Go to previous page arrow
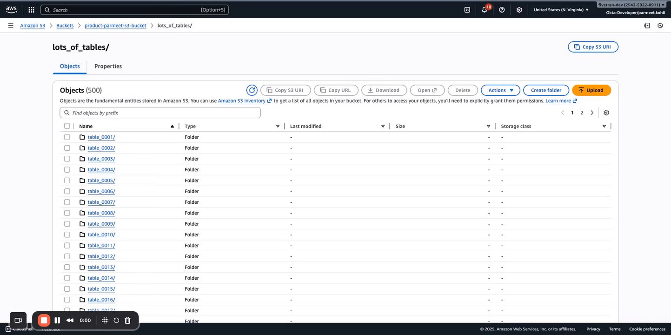The image size is (671, 335). pyautogui.click(x=563, y=113)
